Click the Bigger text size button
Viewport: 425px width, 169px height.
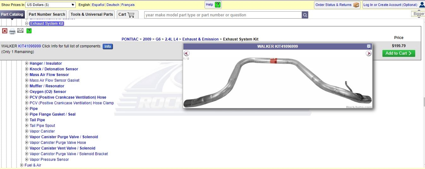[x=418, y=14]
